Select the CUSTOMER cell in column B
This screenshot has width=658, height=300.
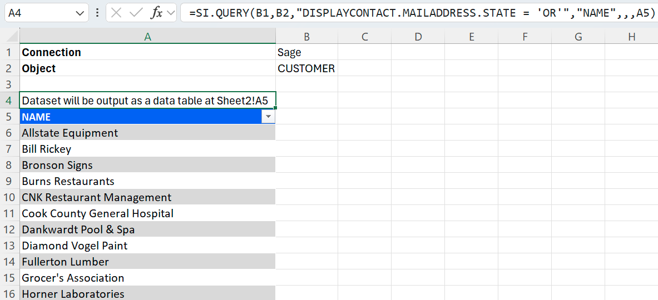306,68
